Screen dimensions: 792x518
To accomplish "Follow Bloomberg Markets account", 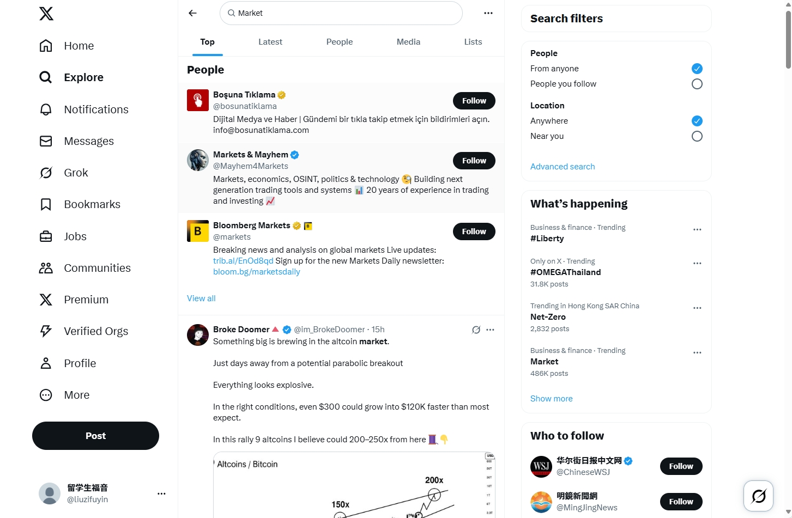I will pyautogui.click(x=474, y=231).
